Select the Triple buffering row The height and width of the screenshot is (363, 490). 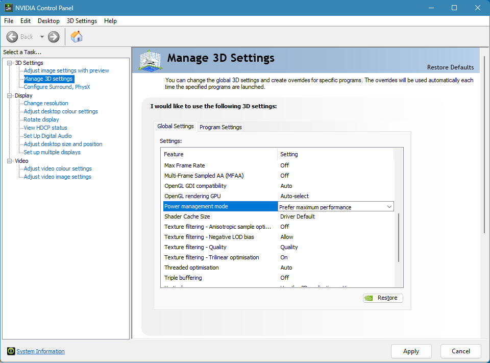pyautogui.click(x=219, y=278)
